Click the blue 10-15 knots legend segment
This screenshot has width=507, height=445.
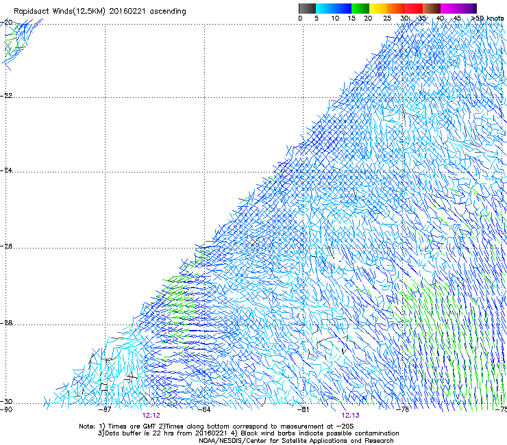[343, 8]
